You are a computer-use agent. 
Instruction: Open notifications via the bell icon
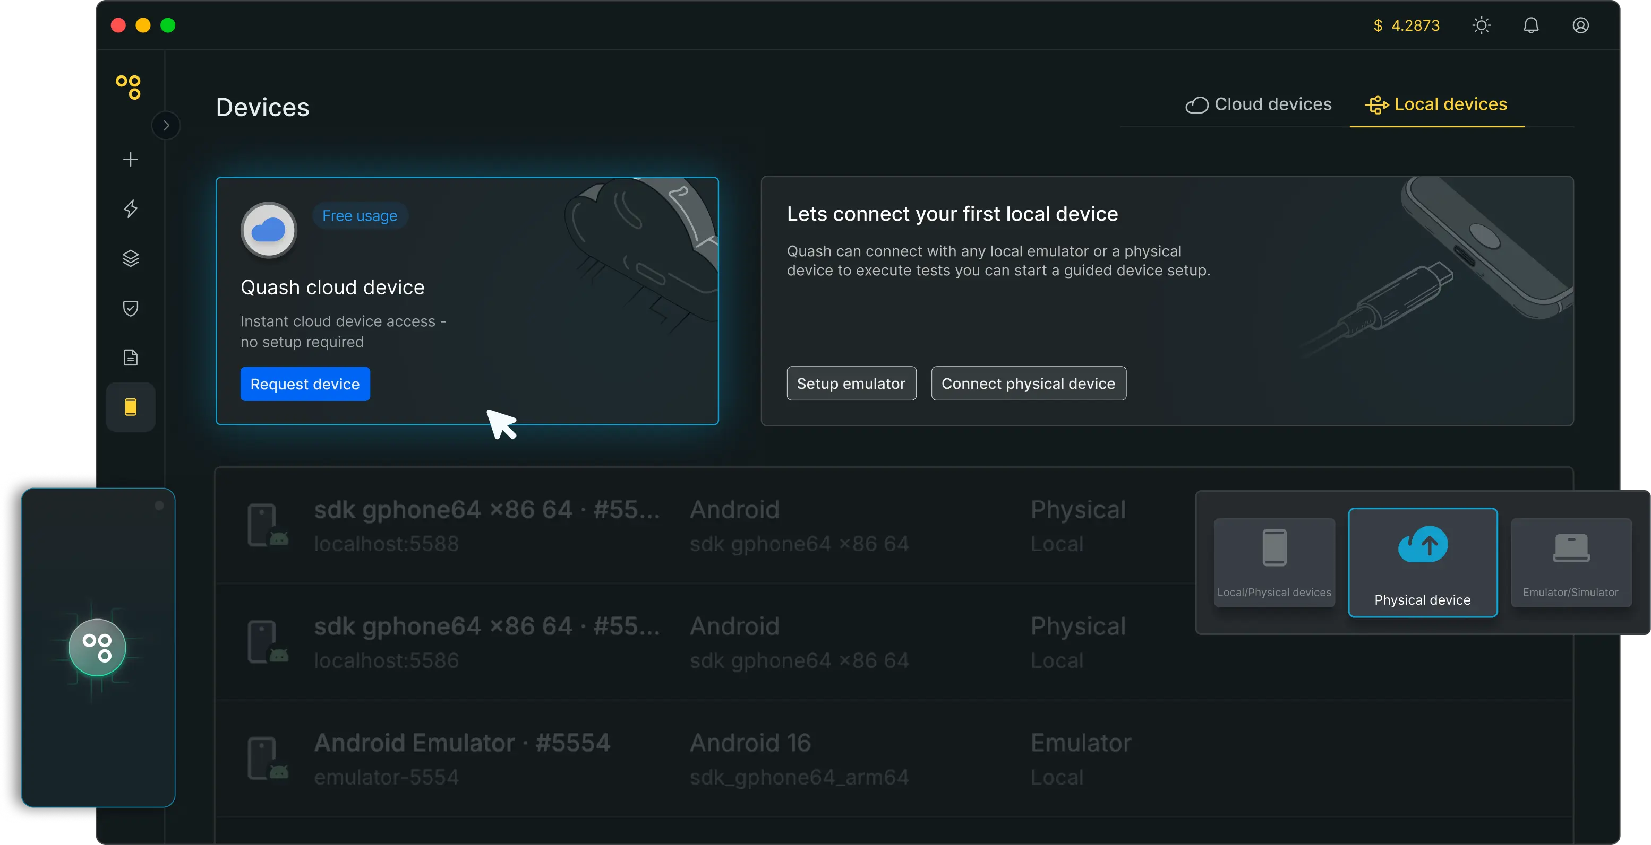(x=1532, y=25)
